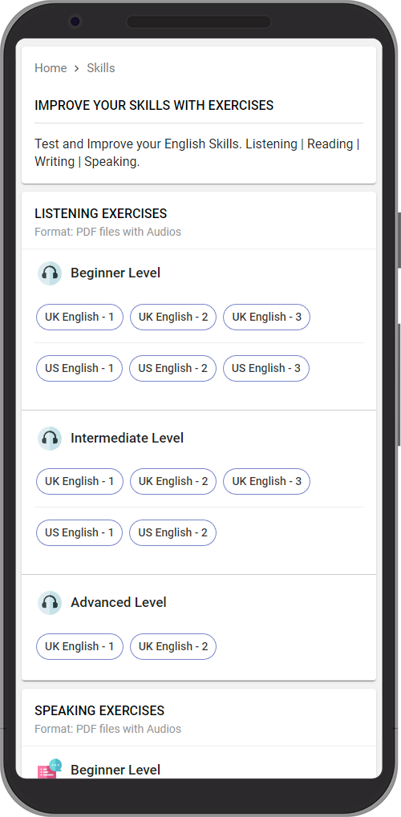Open Intermediate UK English - 2 exercise

pos(173,481)
